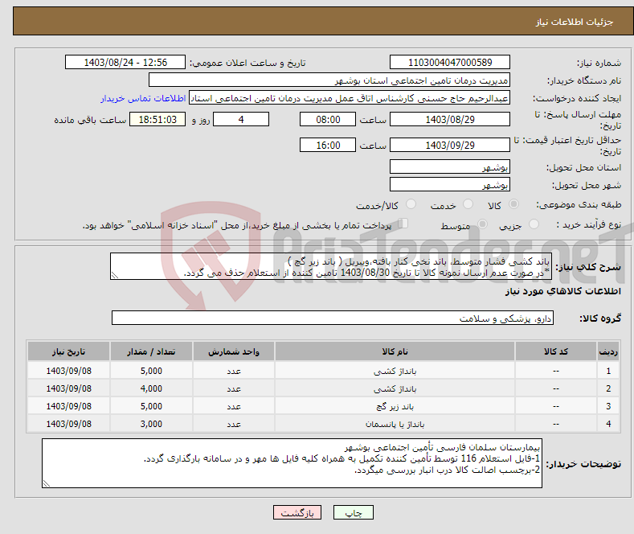Click need date 1403/09/08 in row 1
634x534 pixels.
(69, 371)
